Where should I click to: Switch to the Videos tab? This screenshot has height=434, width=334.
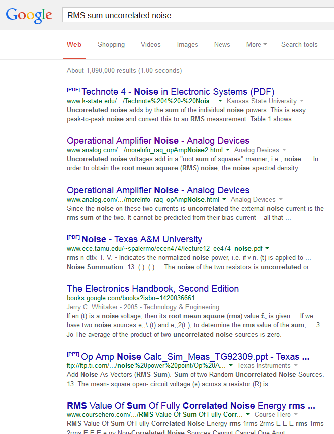pyautogui.click(x=151, y=45)
